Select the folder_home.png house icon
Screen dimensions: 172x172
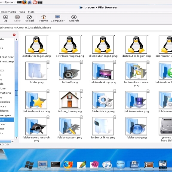coord(70,100)
